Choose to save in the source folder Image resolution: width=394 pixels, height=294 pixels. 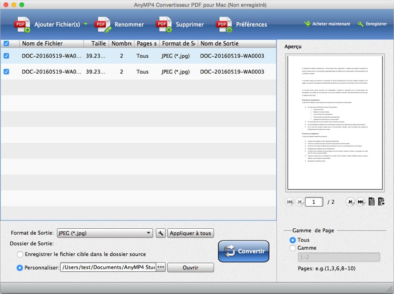[20, 254]
